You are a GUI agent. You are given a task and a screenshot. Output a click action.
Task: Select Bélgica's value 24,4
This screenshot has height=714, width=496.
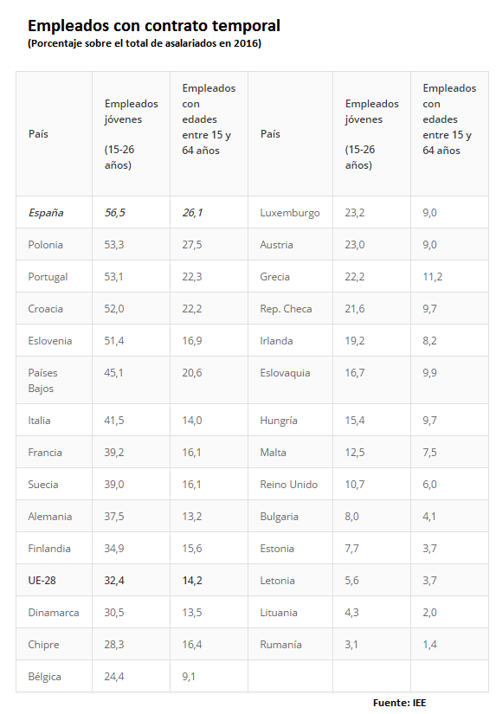[114, 677]
